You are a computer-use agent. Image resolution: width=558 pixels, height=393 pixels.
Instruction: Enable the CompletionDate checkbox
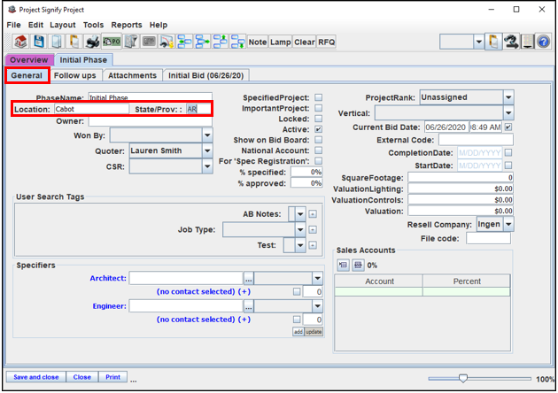click(508, 152)
